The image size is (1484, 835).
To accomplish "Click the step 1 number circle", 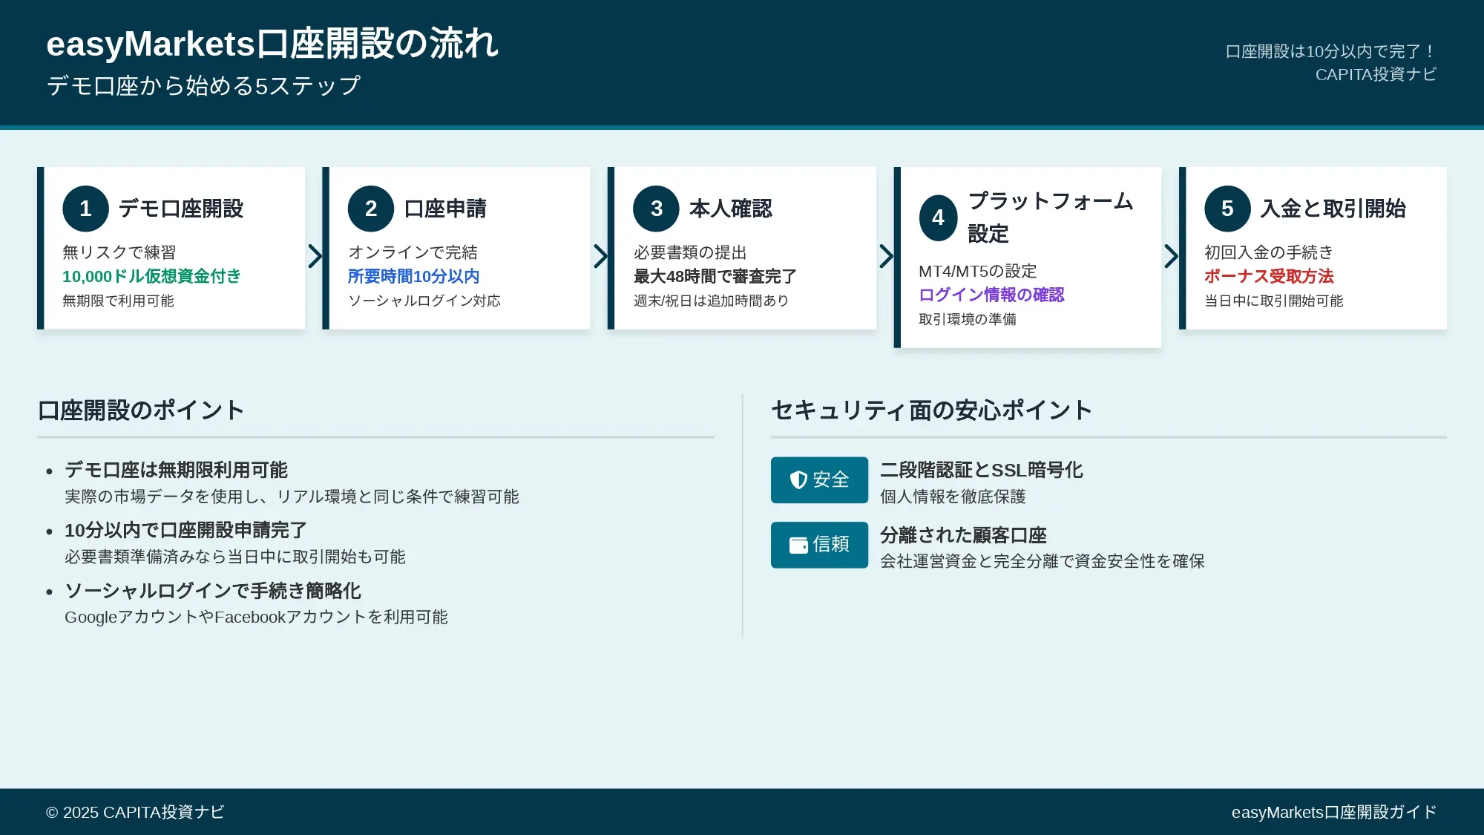I will coord(85,209).
